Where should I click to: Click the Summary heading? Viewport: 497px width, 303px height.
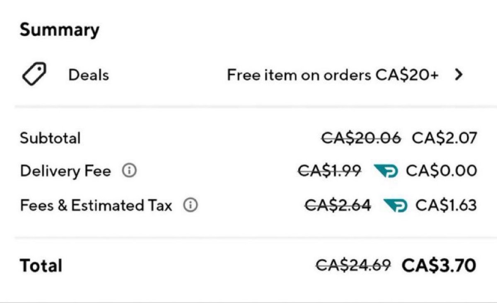point(60,30)
